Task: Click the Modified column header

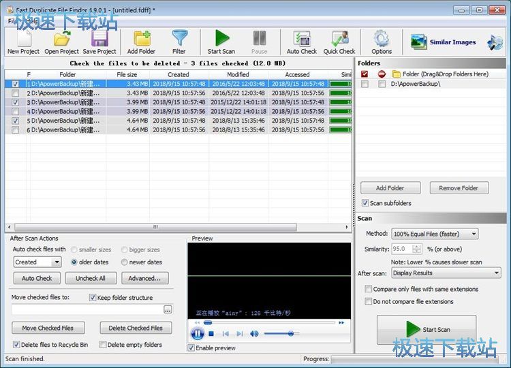Action: point(238,74)
